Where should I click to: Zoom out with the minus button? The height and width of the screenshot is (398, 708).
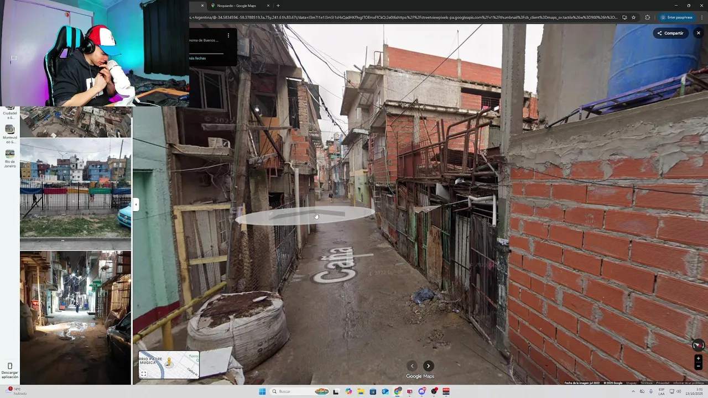click(698, 366)
